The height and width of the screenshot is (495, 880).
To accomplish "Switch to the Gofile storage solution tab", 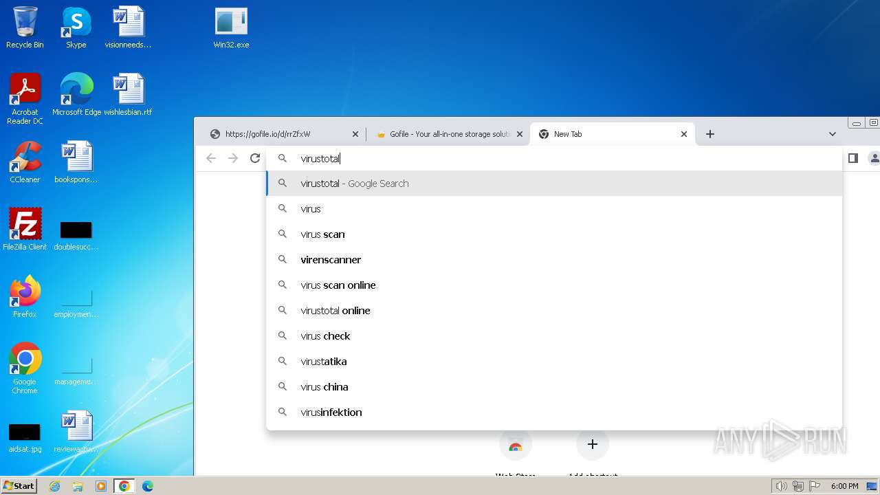I will click(x=450, y=134).
